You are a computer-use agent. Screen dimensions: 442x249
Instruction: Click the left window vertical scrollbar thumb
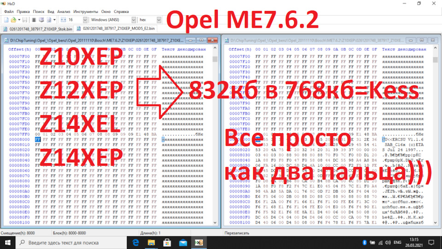[x=215, y=59]
